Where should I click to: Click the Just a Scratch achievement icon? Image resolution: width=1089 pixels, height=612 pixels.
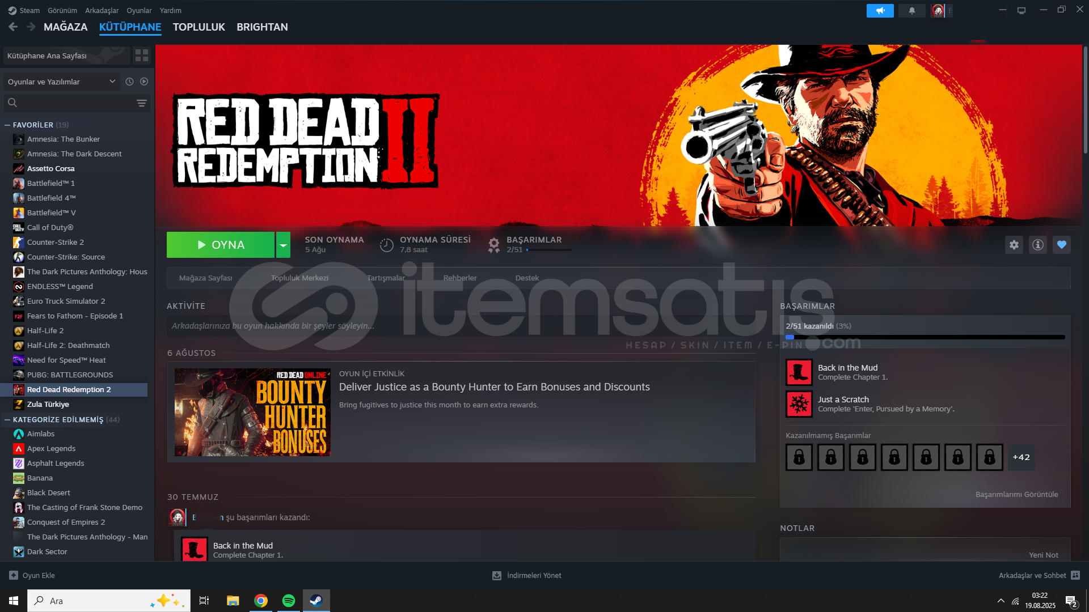pyautogui.click(x=799, y=404)
